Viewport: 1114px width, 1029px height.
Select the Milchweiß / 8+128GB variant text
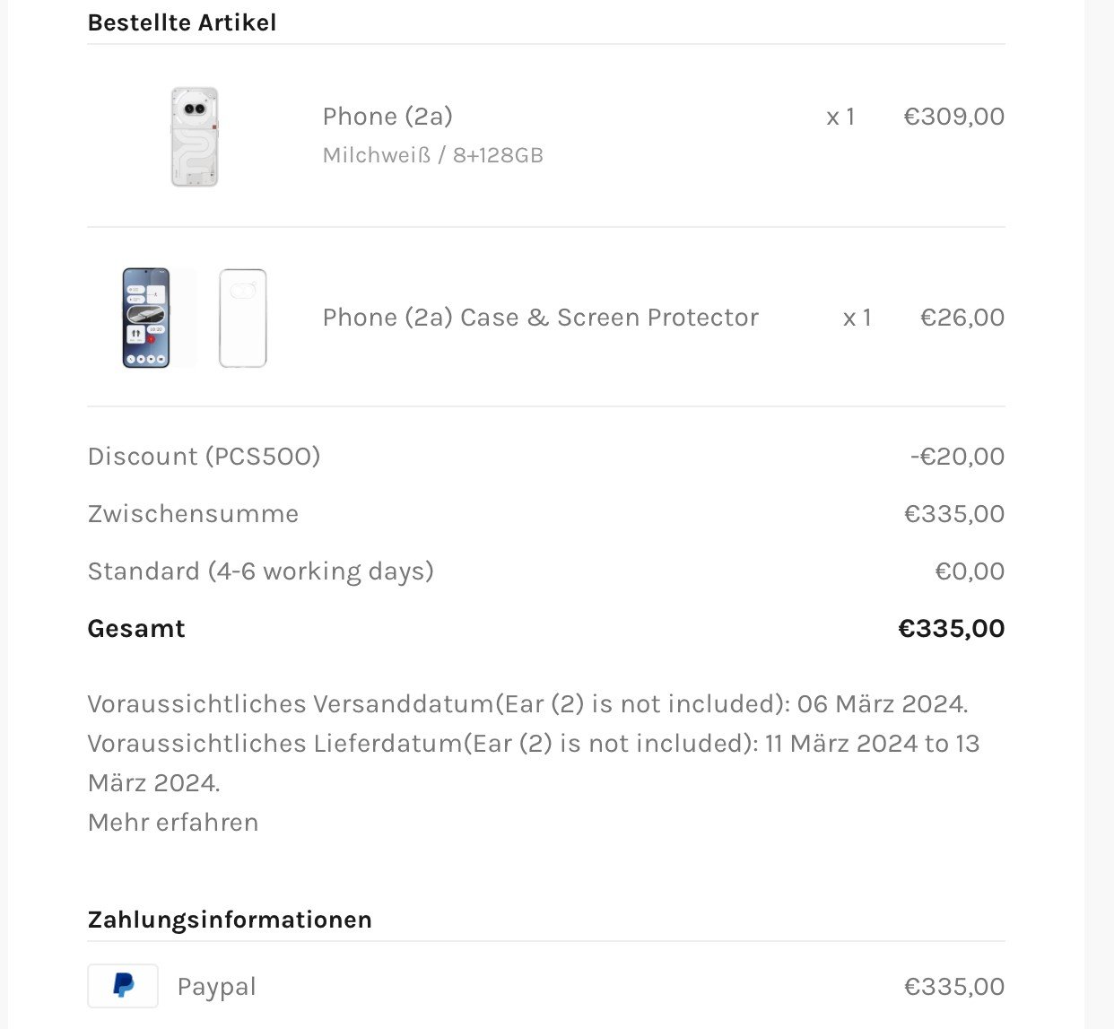click(433, 155)
